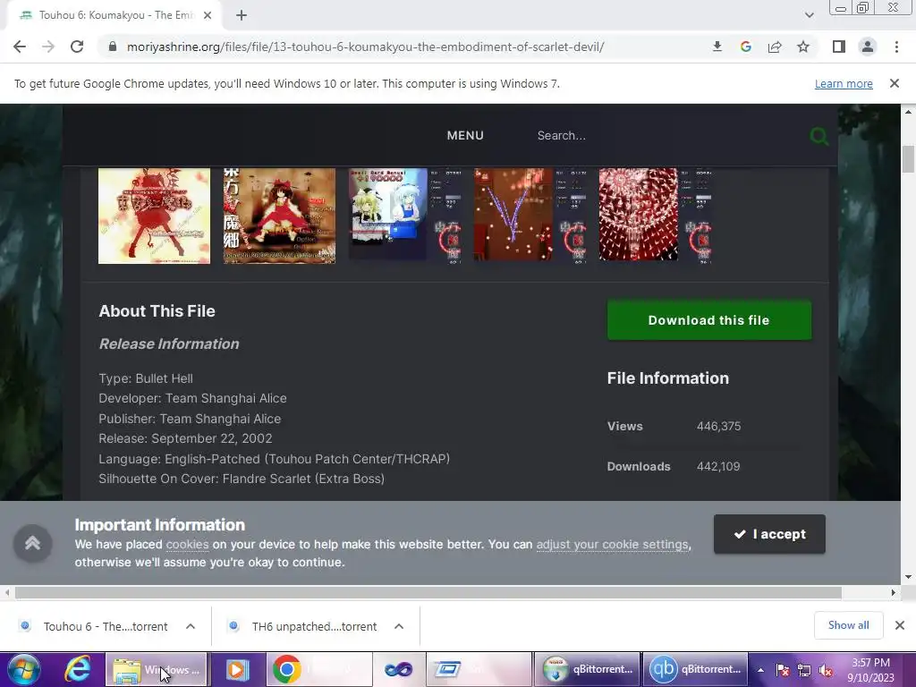Click the horizontal scrollbar thumb

point(428,592)
